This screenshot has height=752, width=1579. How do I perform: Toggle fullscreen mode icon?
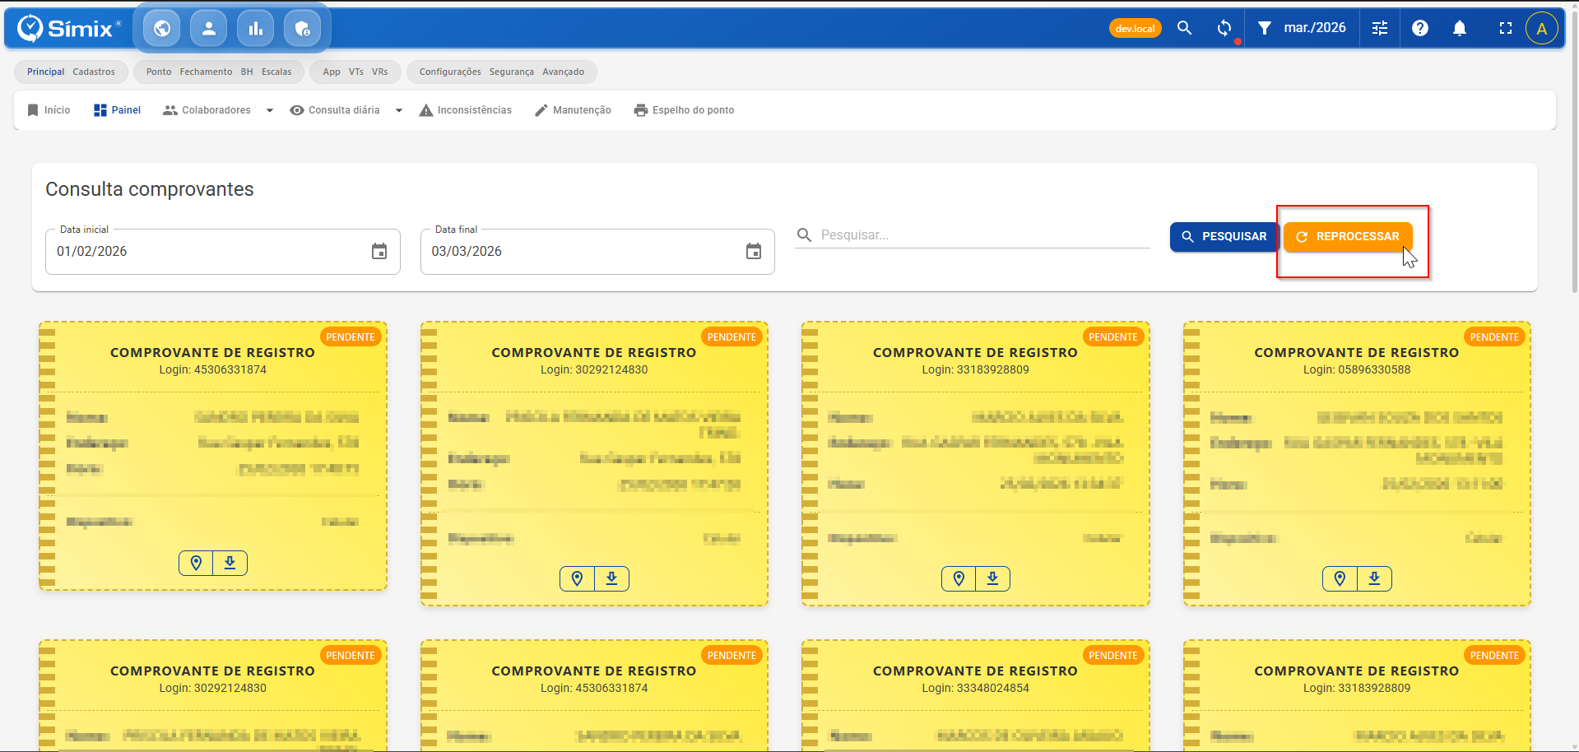1506,28
